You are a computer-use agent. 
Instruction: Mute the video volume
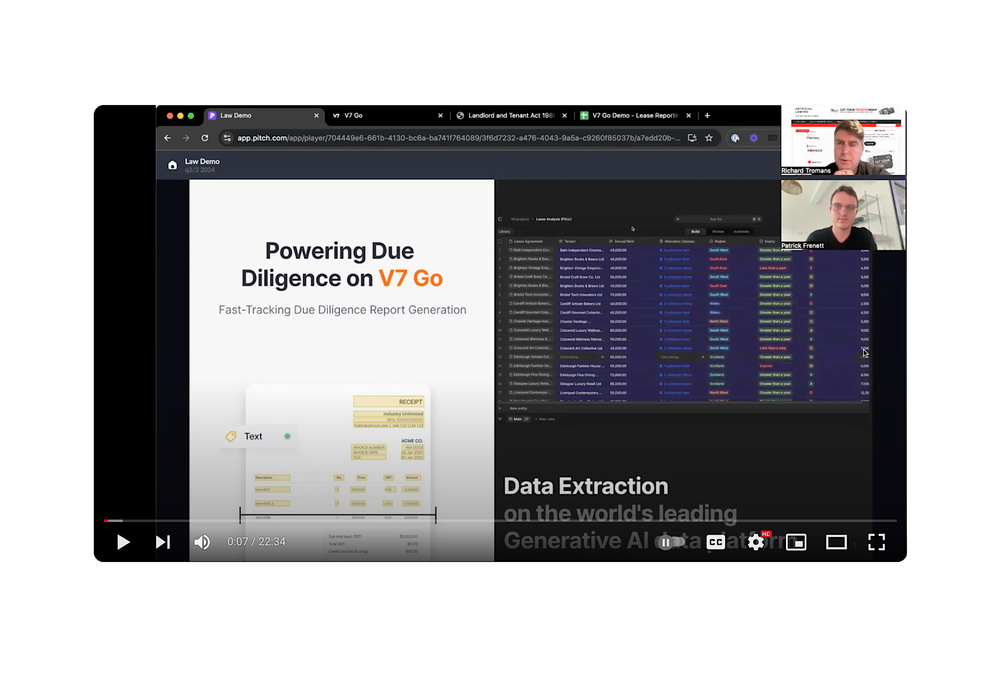pos(201,542)
